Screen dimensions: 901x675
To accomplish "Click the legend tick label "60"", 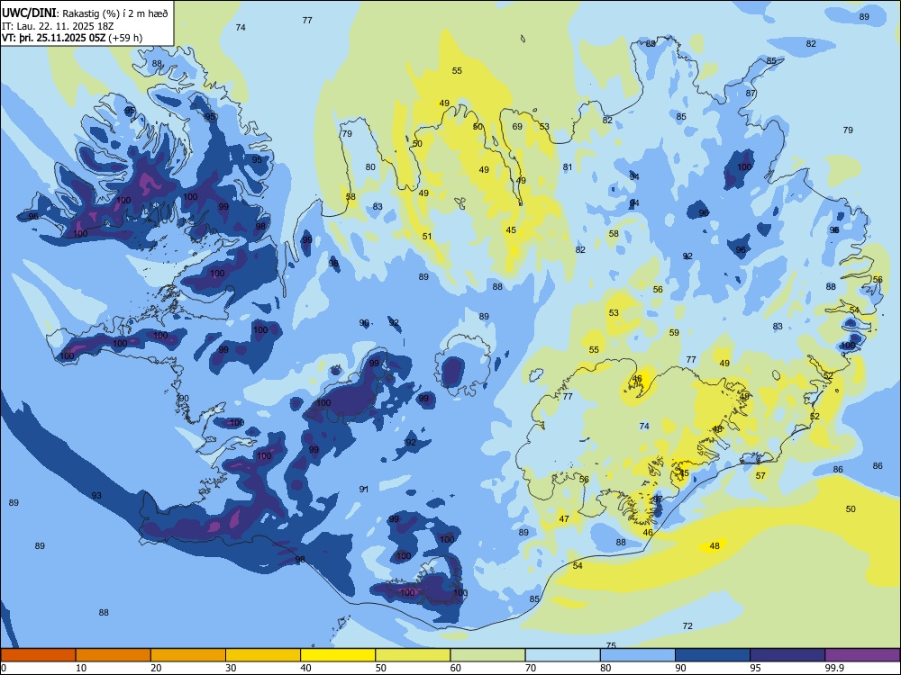I will [x=456, y=668].
